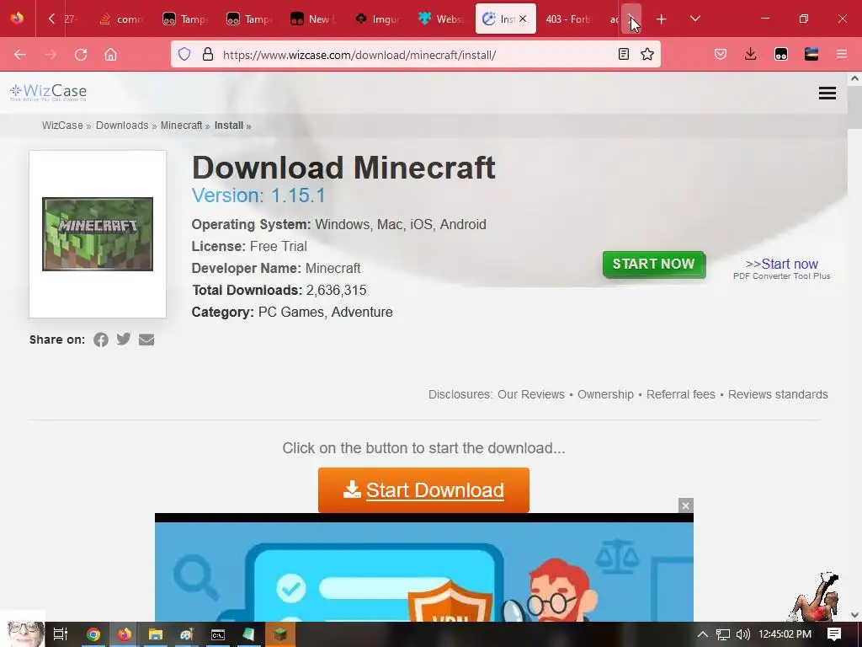Screen dimensions: 862x647
Task: Open Task View on taskbar
Action: 61,634
